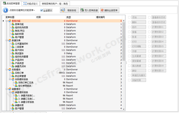This screenshot has width=179, height=113.
Task: Click the user icon beside 采购订单汇总表
Action: pyautogui.click(x=16, y=83)
